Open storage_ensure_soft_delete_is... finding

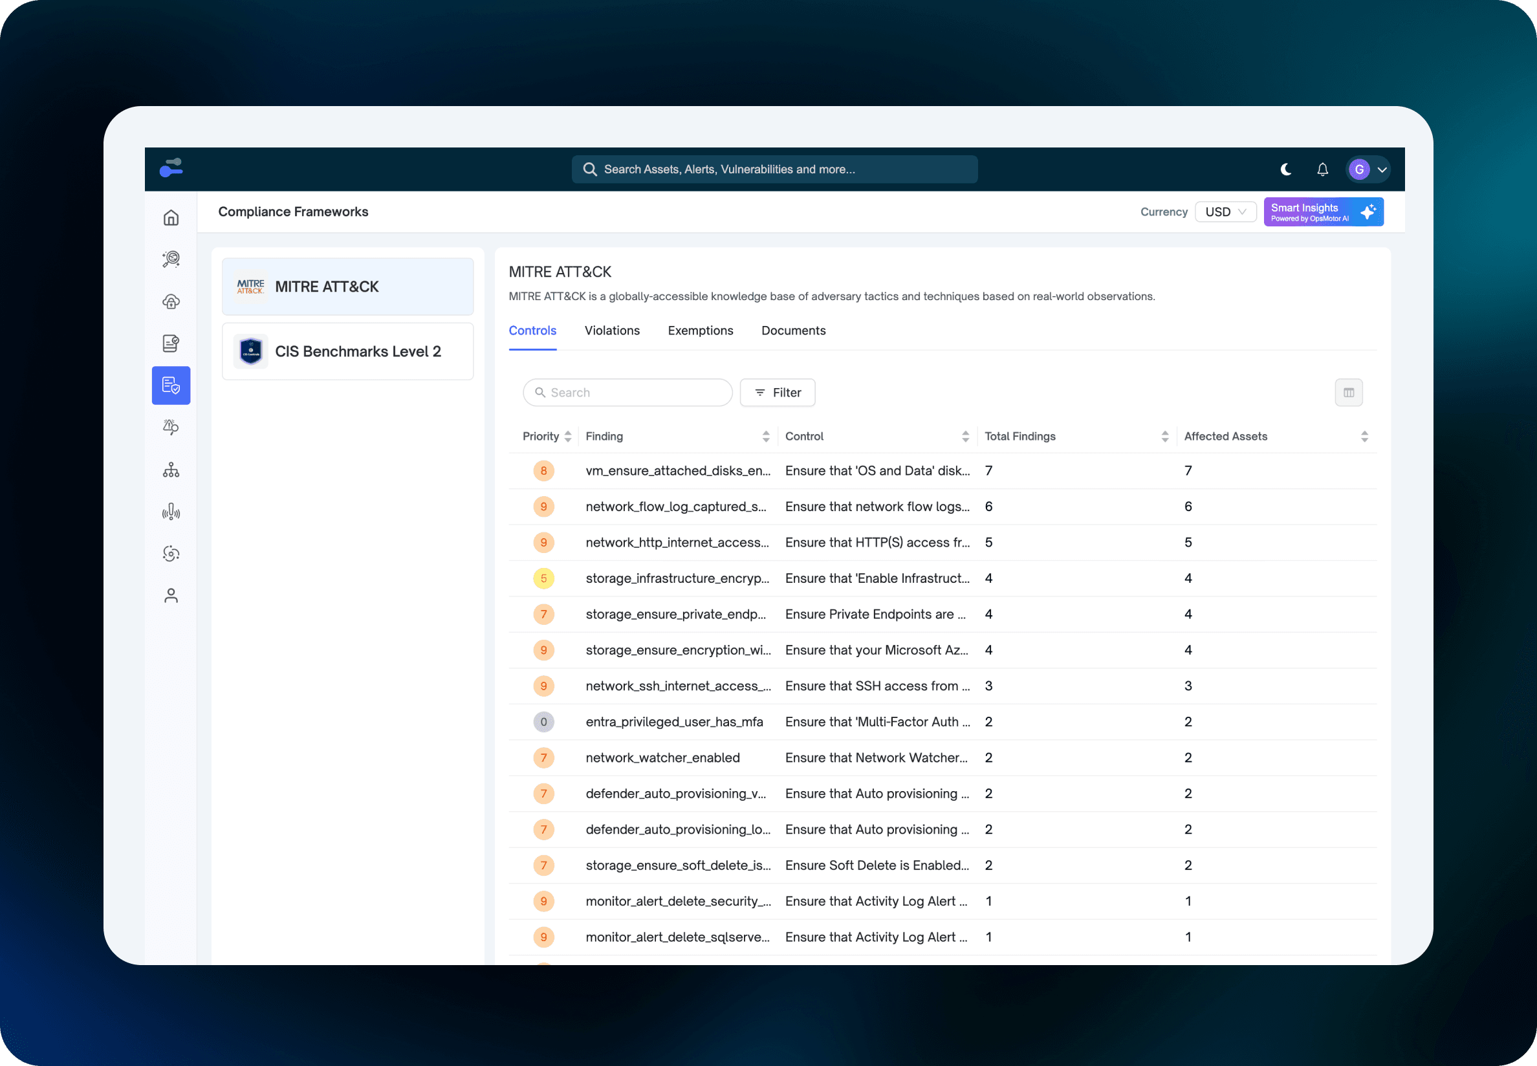pos(677,865)
